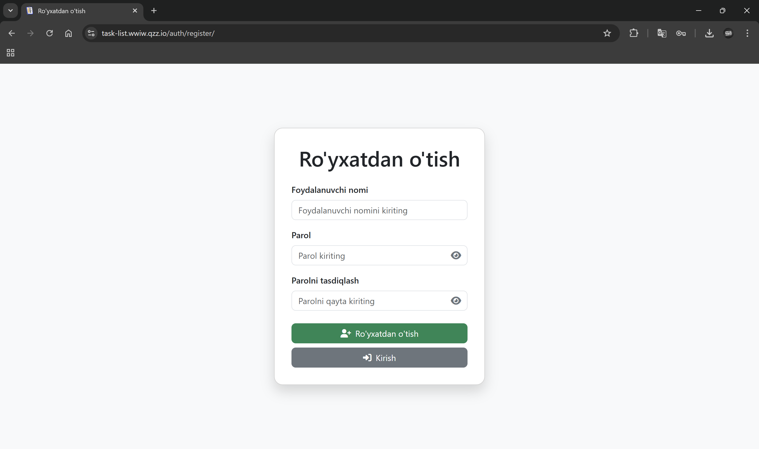The height and width of the screenshot is (449, 759).
Task: Open the extensions puzzle icon
Action: click(634, 33)
